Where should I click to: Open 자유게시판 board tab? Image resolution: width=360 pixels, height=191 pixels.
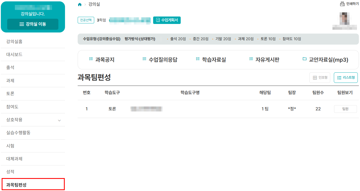264,60
